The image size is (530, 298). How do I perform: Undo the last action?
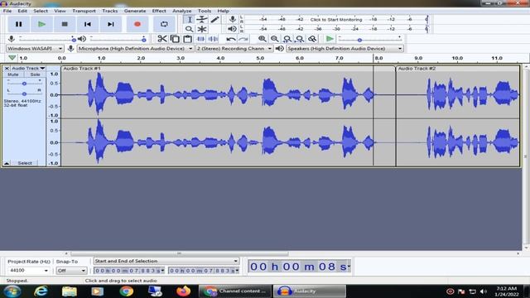point(231,39)
